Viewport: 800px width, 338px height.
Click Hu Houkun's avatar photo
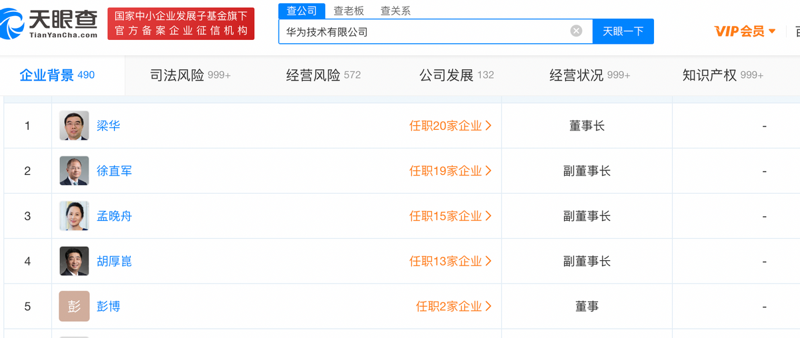tap(74, 261)
